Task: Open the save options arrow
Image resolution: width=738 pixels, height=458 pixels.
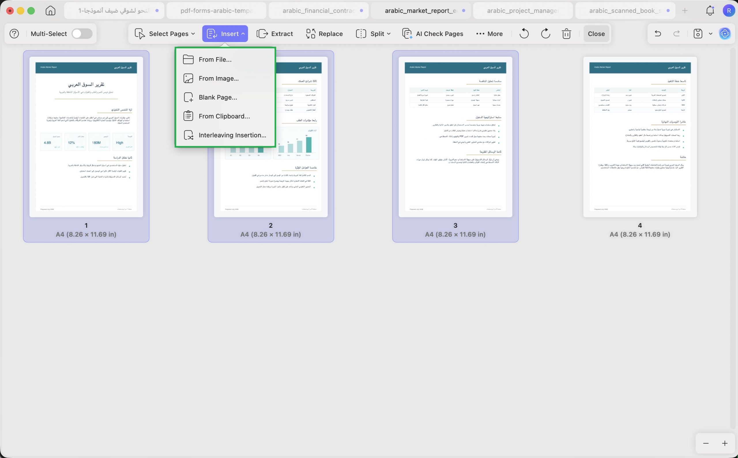Action: tap(710, 34)
